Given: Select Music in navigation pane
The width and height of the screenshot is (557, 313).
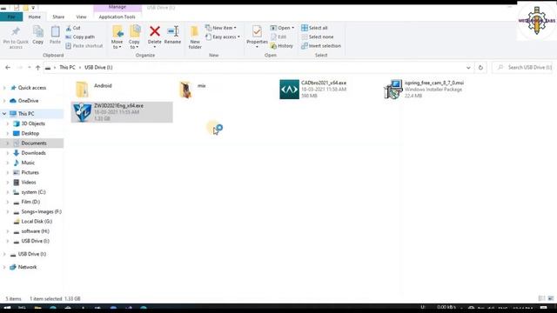Looking at the screenshot, I should point(28,163).
